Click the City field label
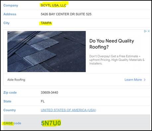 [6, 23]
